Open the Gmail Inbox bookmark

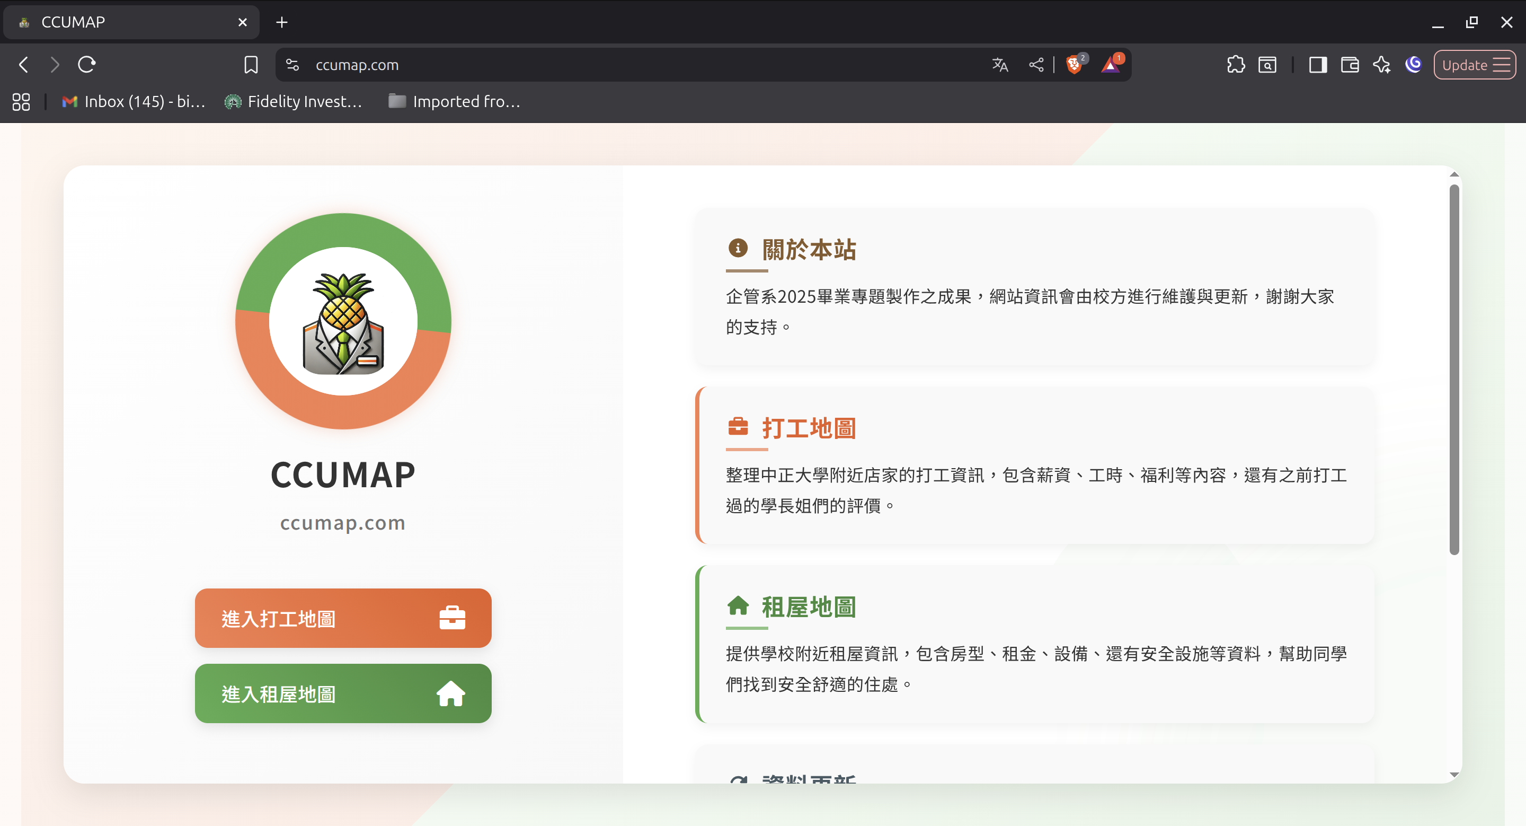[x=131, y=101]
